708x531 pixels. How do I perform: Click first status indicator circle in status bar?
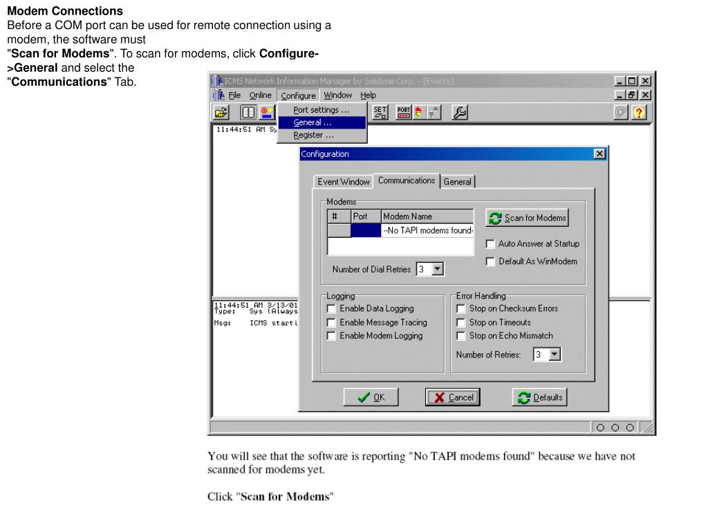(x=600, y=427)
